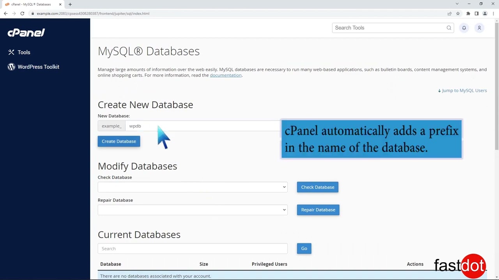The height and width of the screenshot is (280, 499).
Task: Open browser extensions puzzle icon
Action: coord(468,13)
